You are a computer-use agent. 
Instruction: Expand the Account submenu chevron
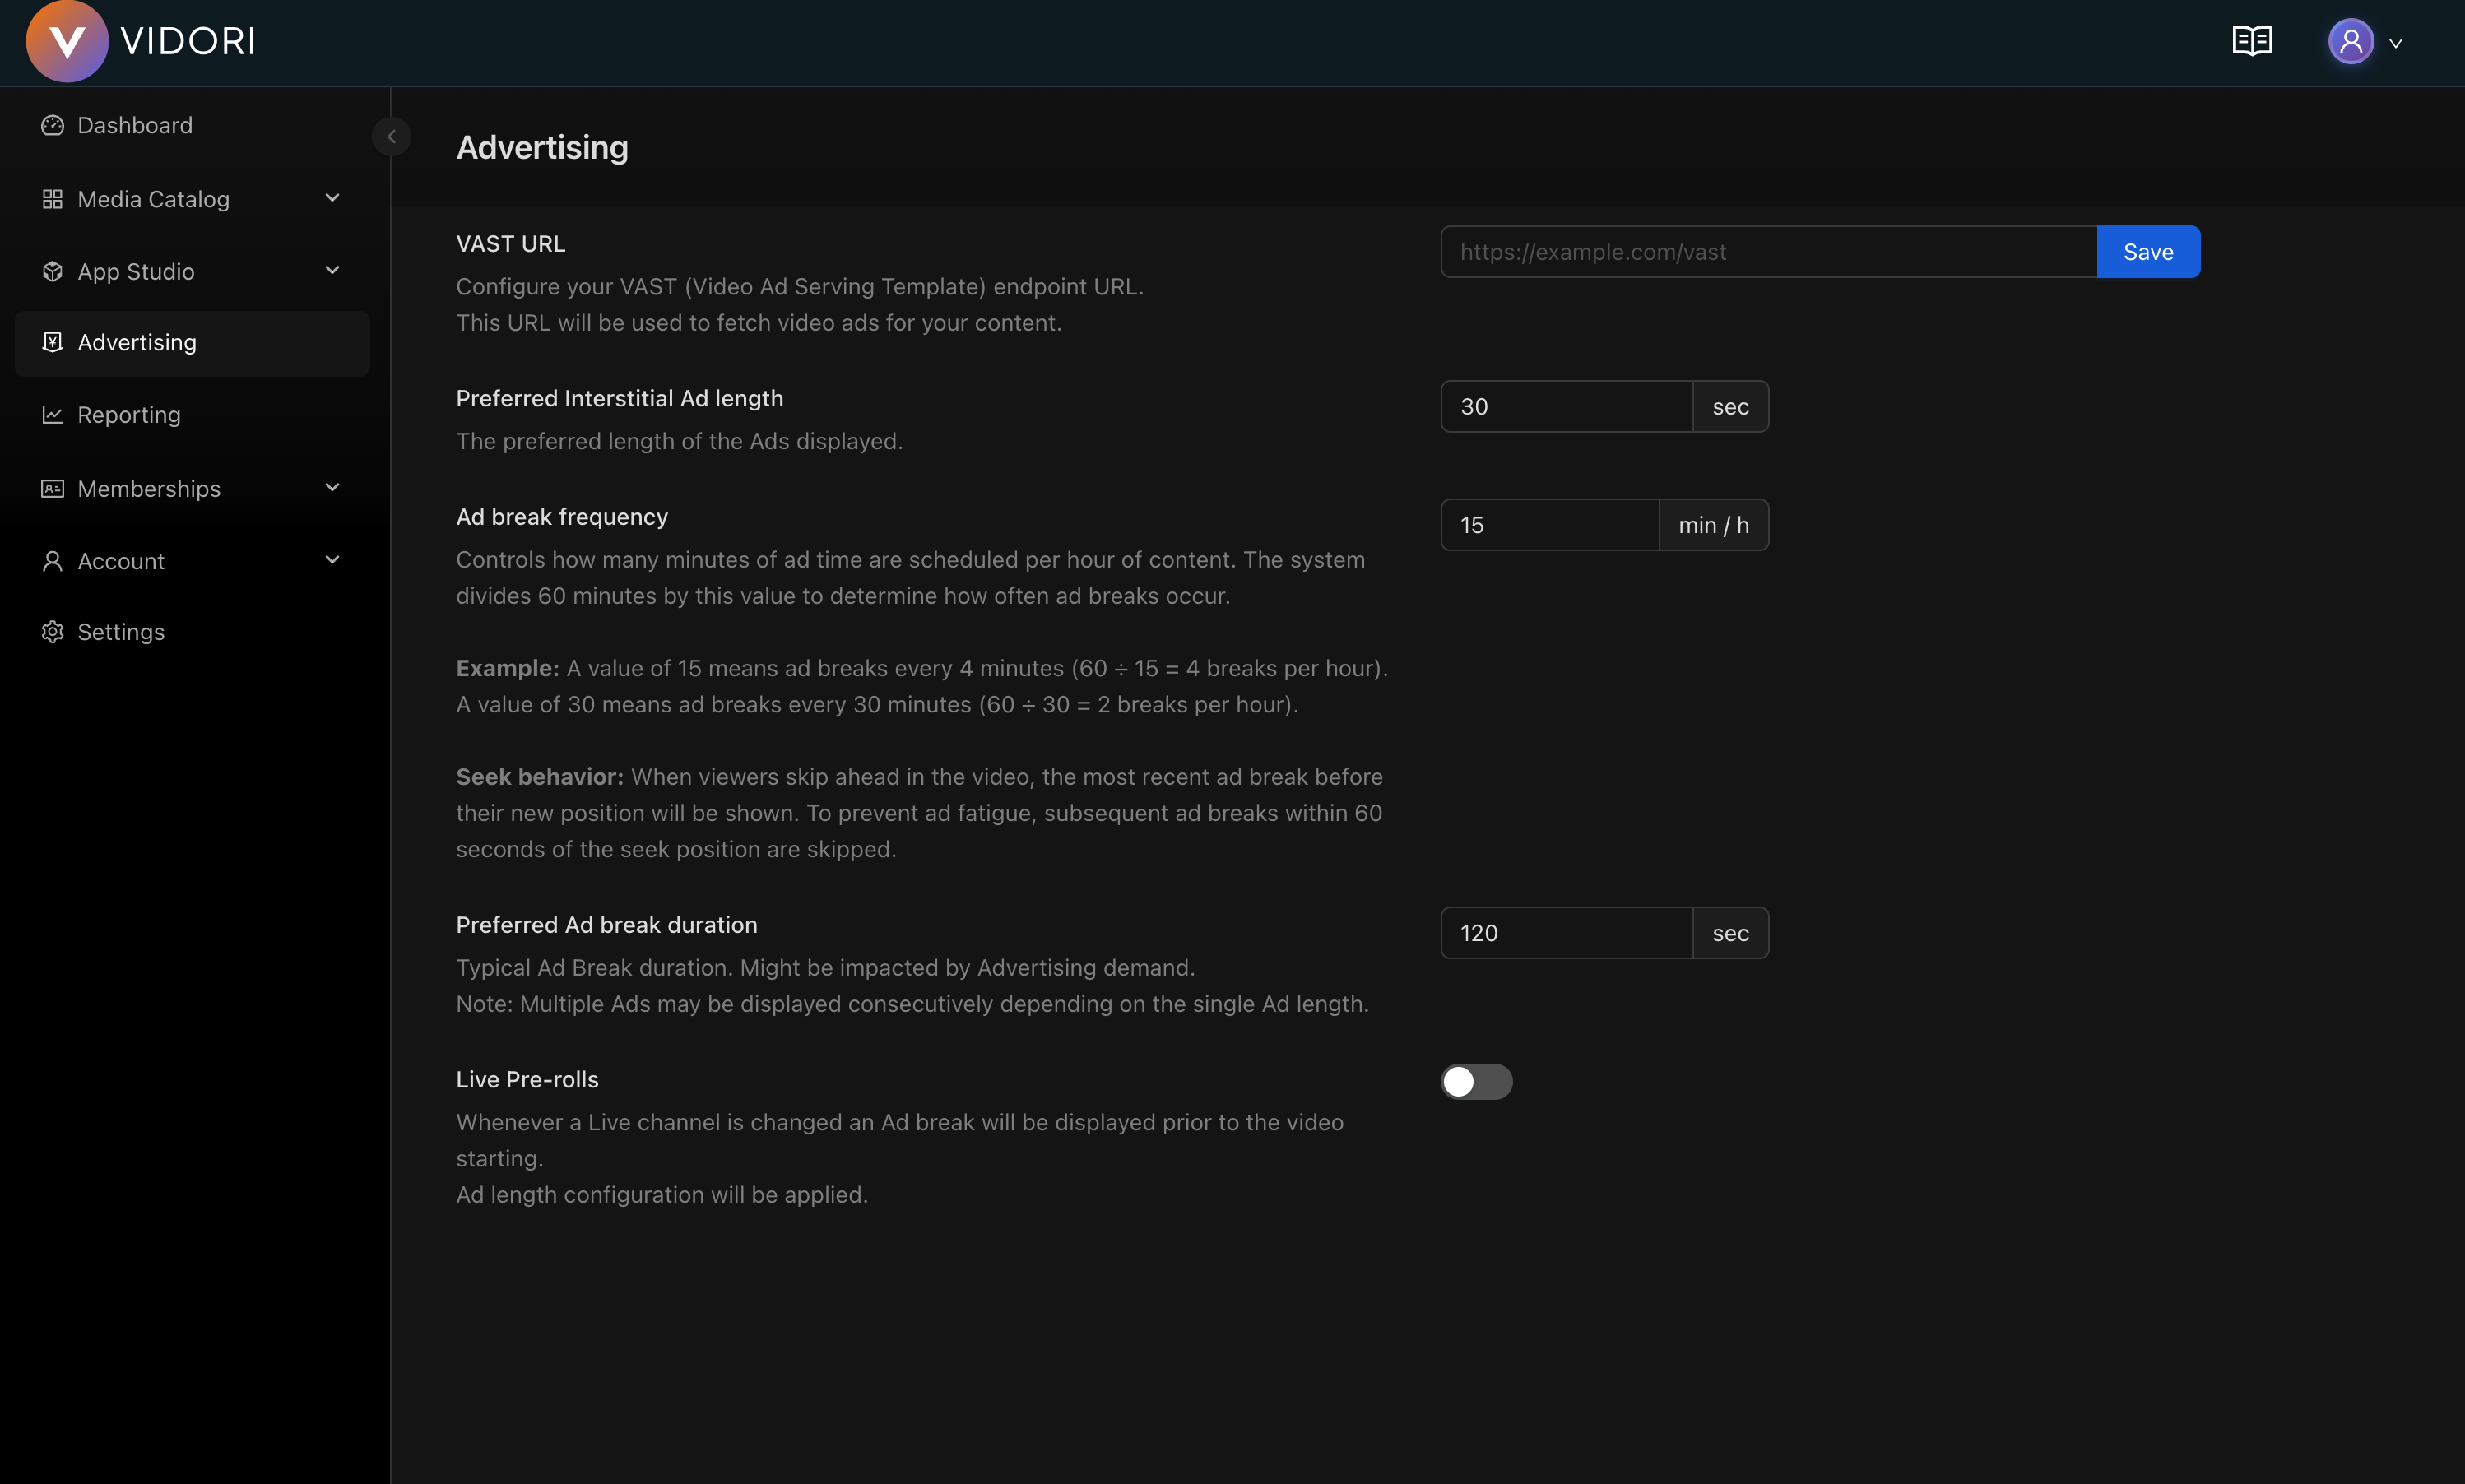pyautogui.click(x=332, y=560)
